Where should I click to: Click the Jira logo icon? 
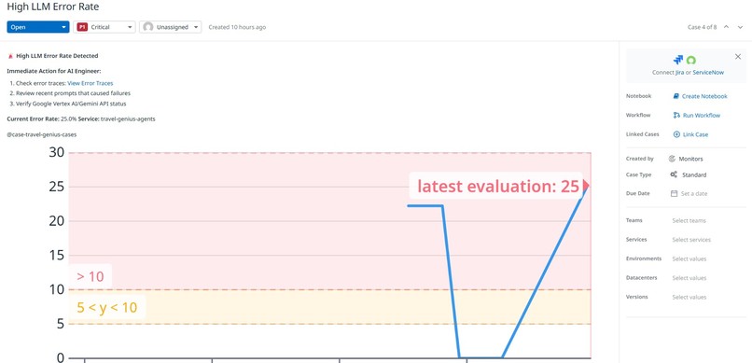click(678, 60)
